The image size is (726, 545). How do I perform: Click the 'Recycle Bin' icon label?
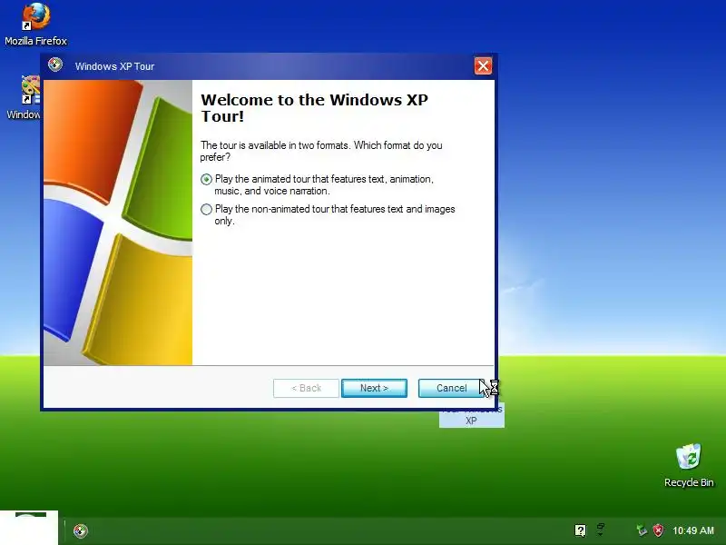[689, 482]
